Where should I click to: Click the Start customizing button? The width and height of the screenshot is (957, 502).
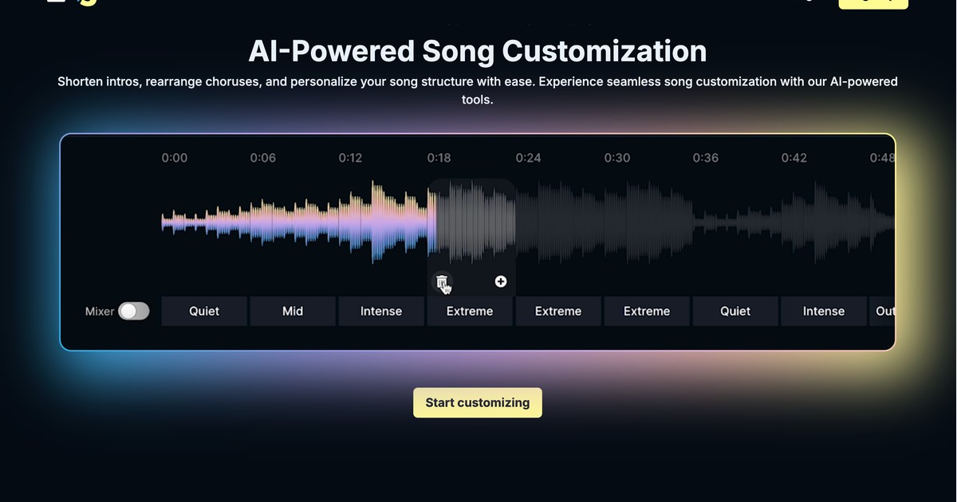478,402
